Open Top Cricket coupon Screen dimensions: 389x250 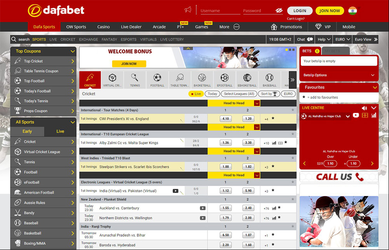(x=44, y=61)
